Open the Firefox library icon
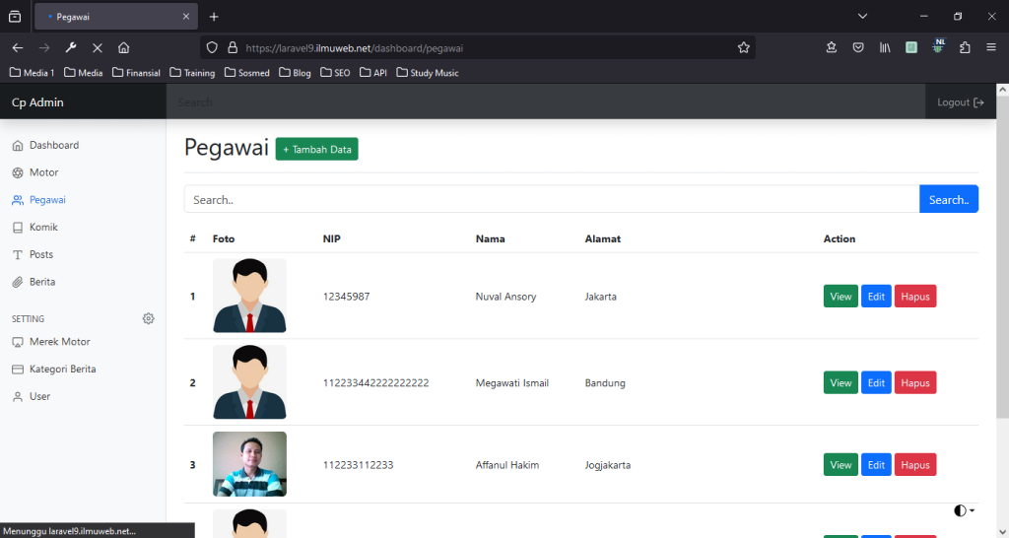Image resolution: width=1009 pixels, height=538 pixels. click(886, 47)
